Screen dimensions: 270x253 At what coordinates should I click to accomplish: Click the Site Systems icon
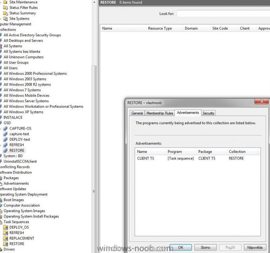(5, 19)
